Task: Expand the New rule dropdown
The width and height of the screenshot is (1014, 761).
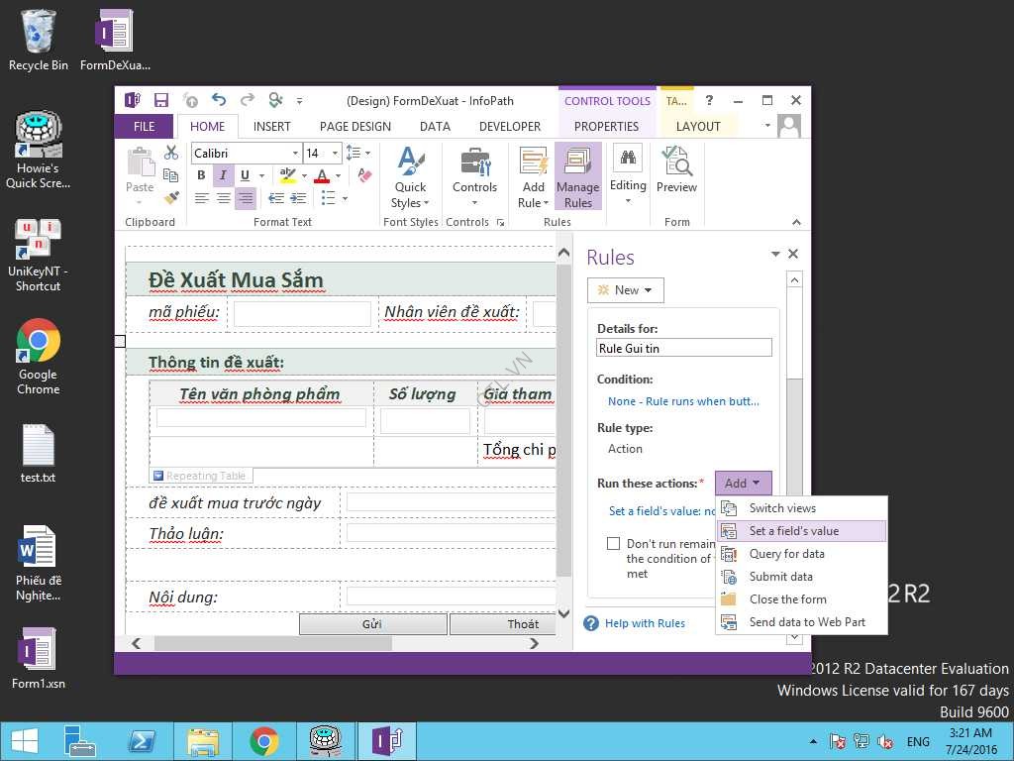Action: (x=626, y=290)
